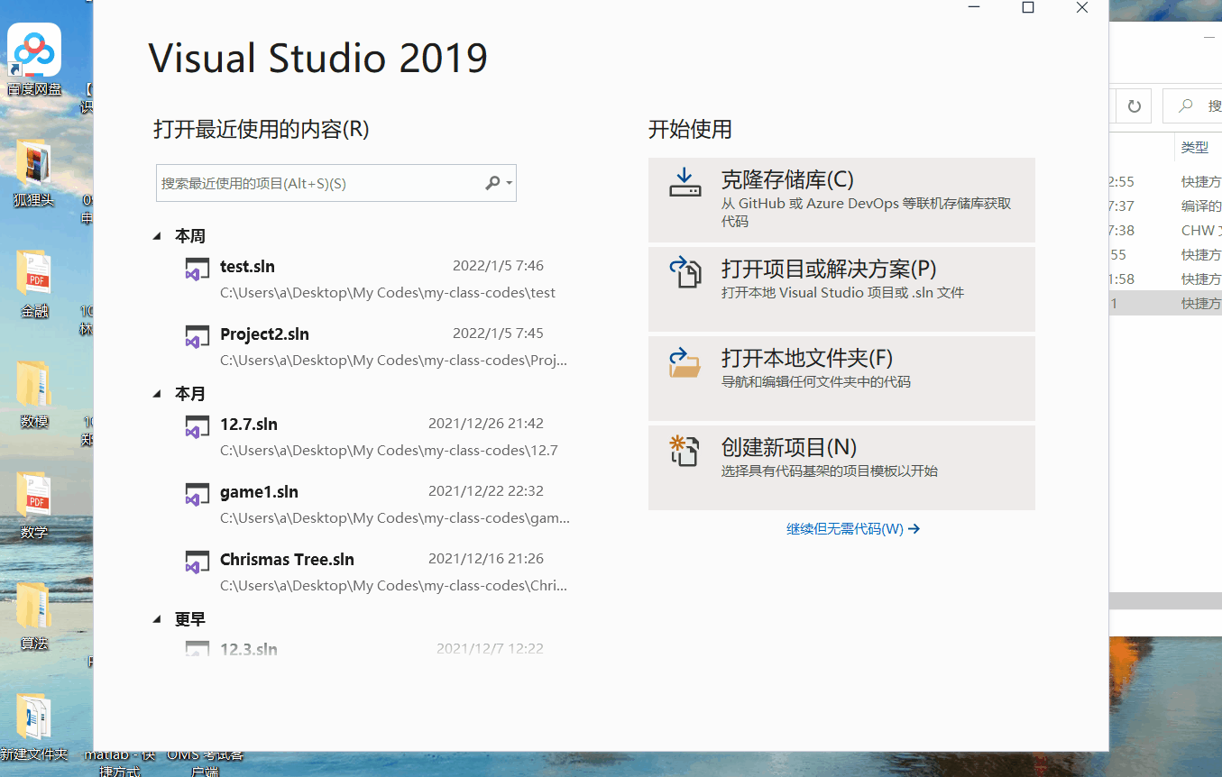Select Chrismas Tree.sln recent entry name
Viewport: 1222px width, 777px height.
coord(287,560)
